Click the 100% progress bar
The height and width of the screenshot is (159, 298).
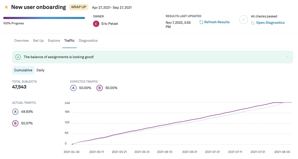pos(44,18)
